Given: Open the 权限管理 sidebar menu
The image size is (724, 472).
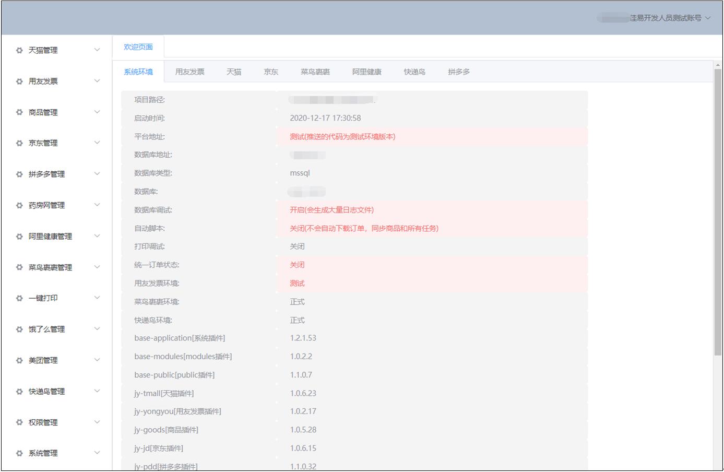Looking at the screenshot, I should pyautogui.click(x=43, y=422).
